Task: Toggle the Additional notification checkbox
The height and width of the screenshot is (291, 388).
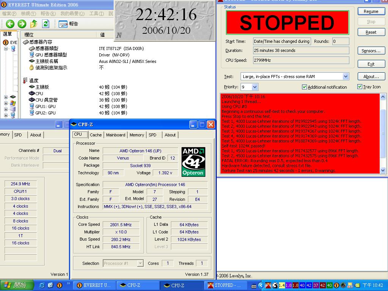Action: (304, 87)
